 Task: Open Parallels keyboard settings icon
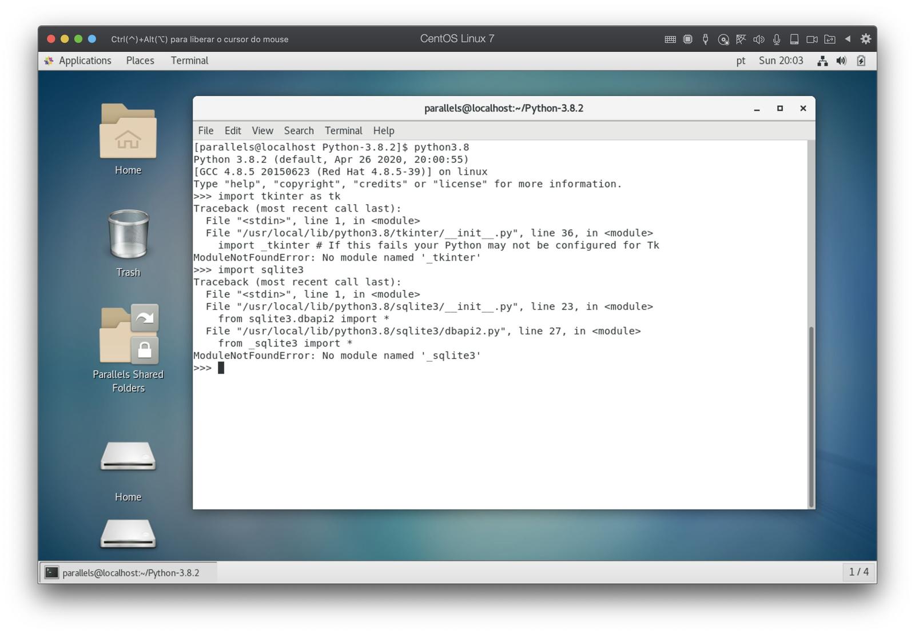point(670,39)
